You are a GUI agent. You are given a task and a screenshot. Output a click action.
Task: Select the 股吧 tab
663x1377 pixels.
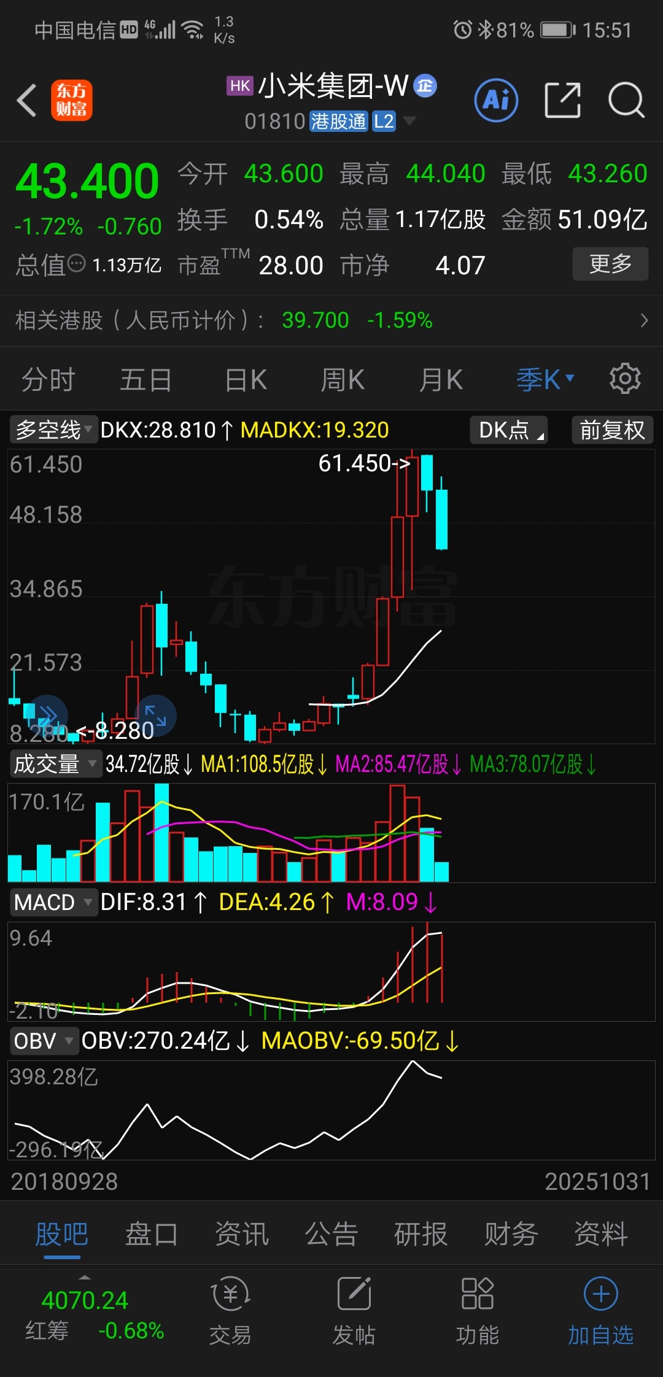coord(61,1233)
